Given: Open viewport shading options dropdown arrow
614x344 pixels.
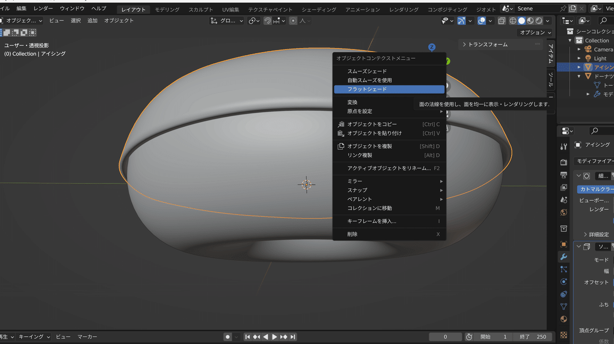Looking at the screenshot, I should coord(548,21).
